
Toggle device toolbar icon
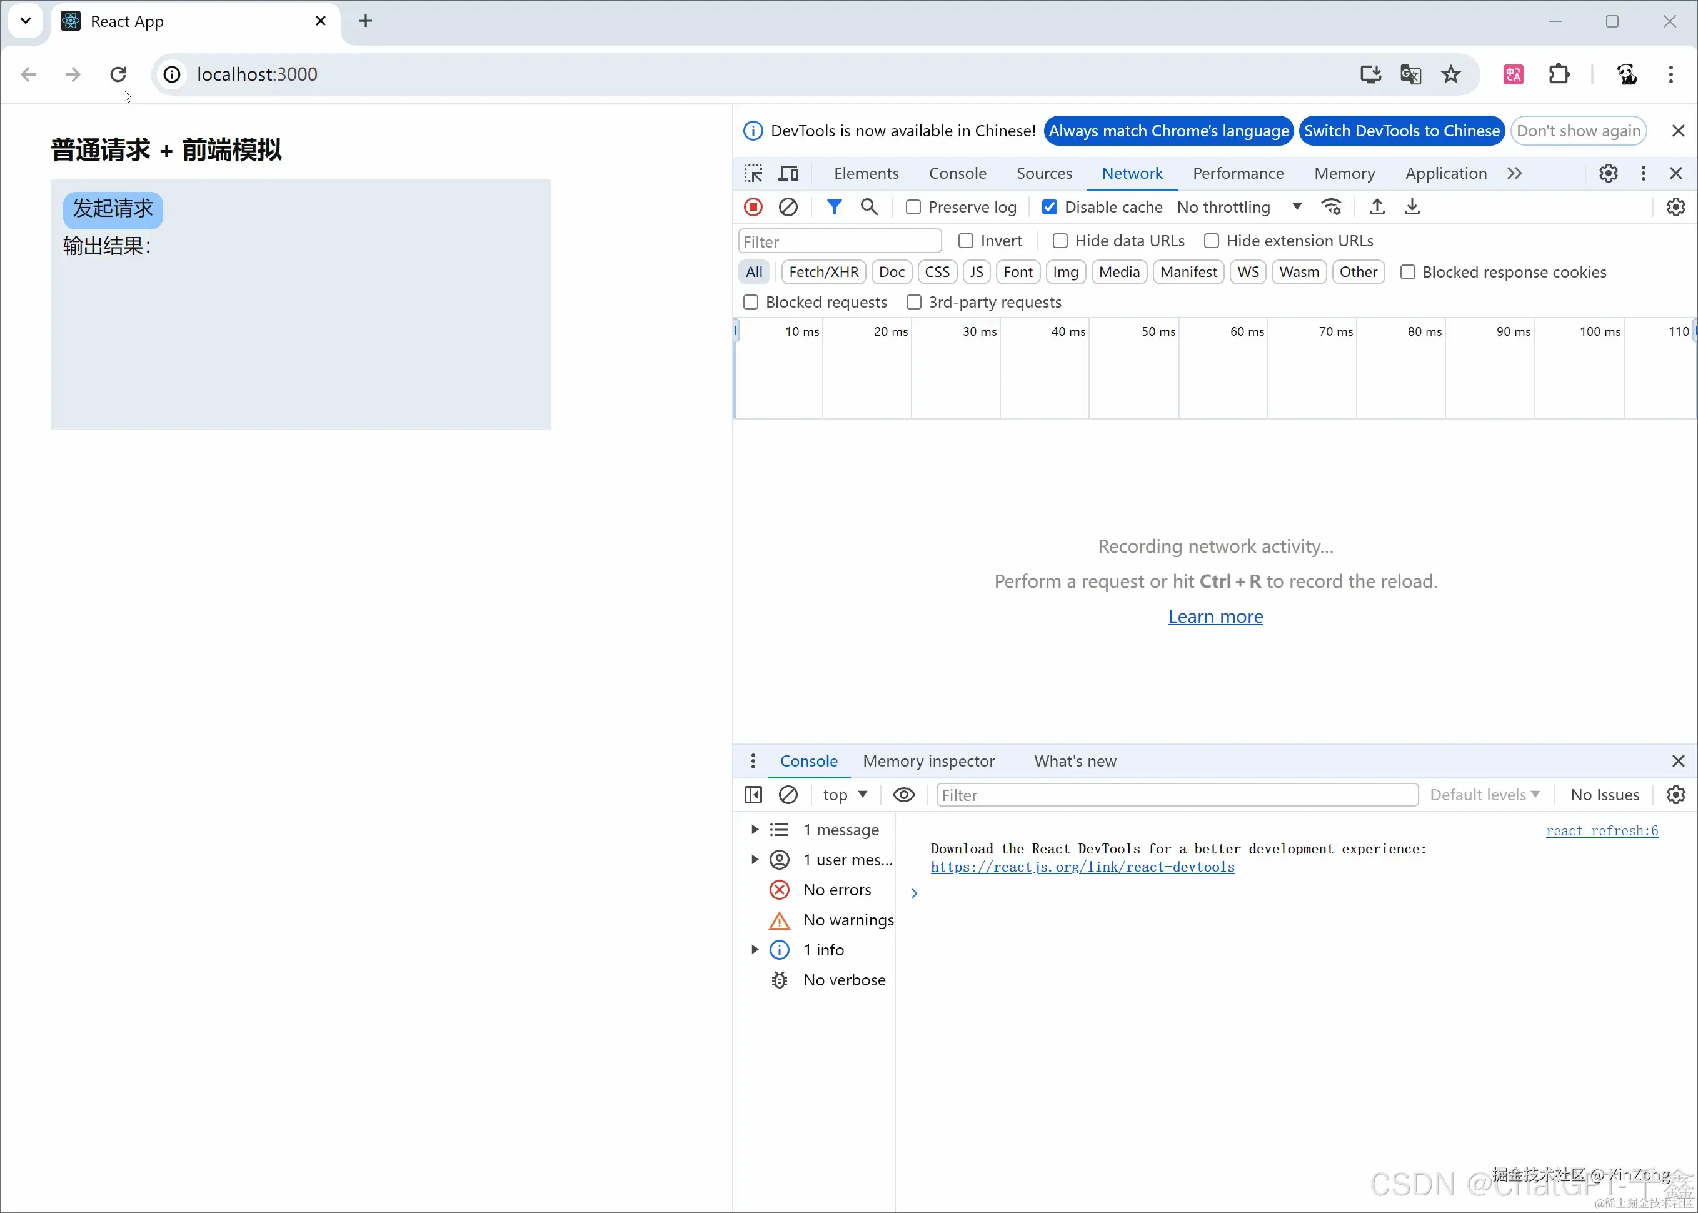[788, 173]
